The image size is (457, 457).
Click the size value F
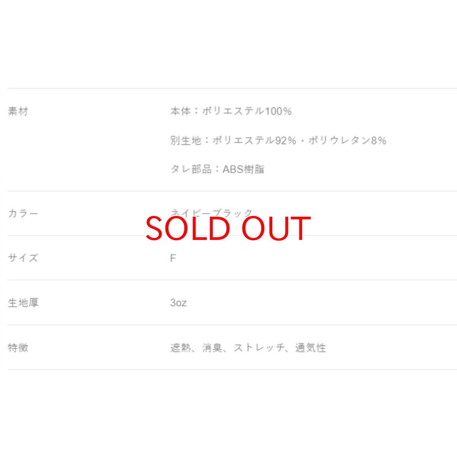[173, 258]
